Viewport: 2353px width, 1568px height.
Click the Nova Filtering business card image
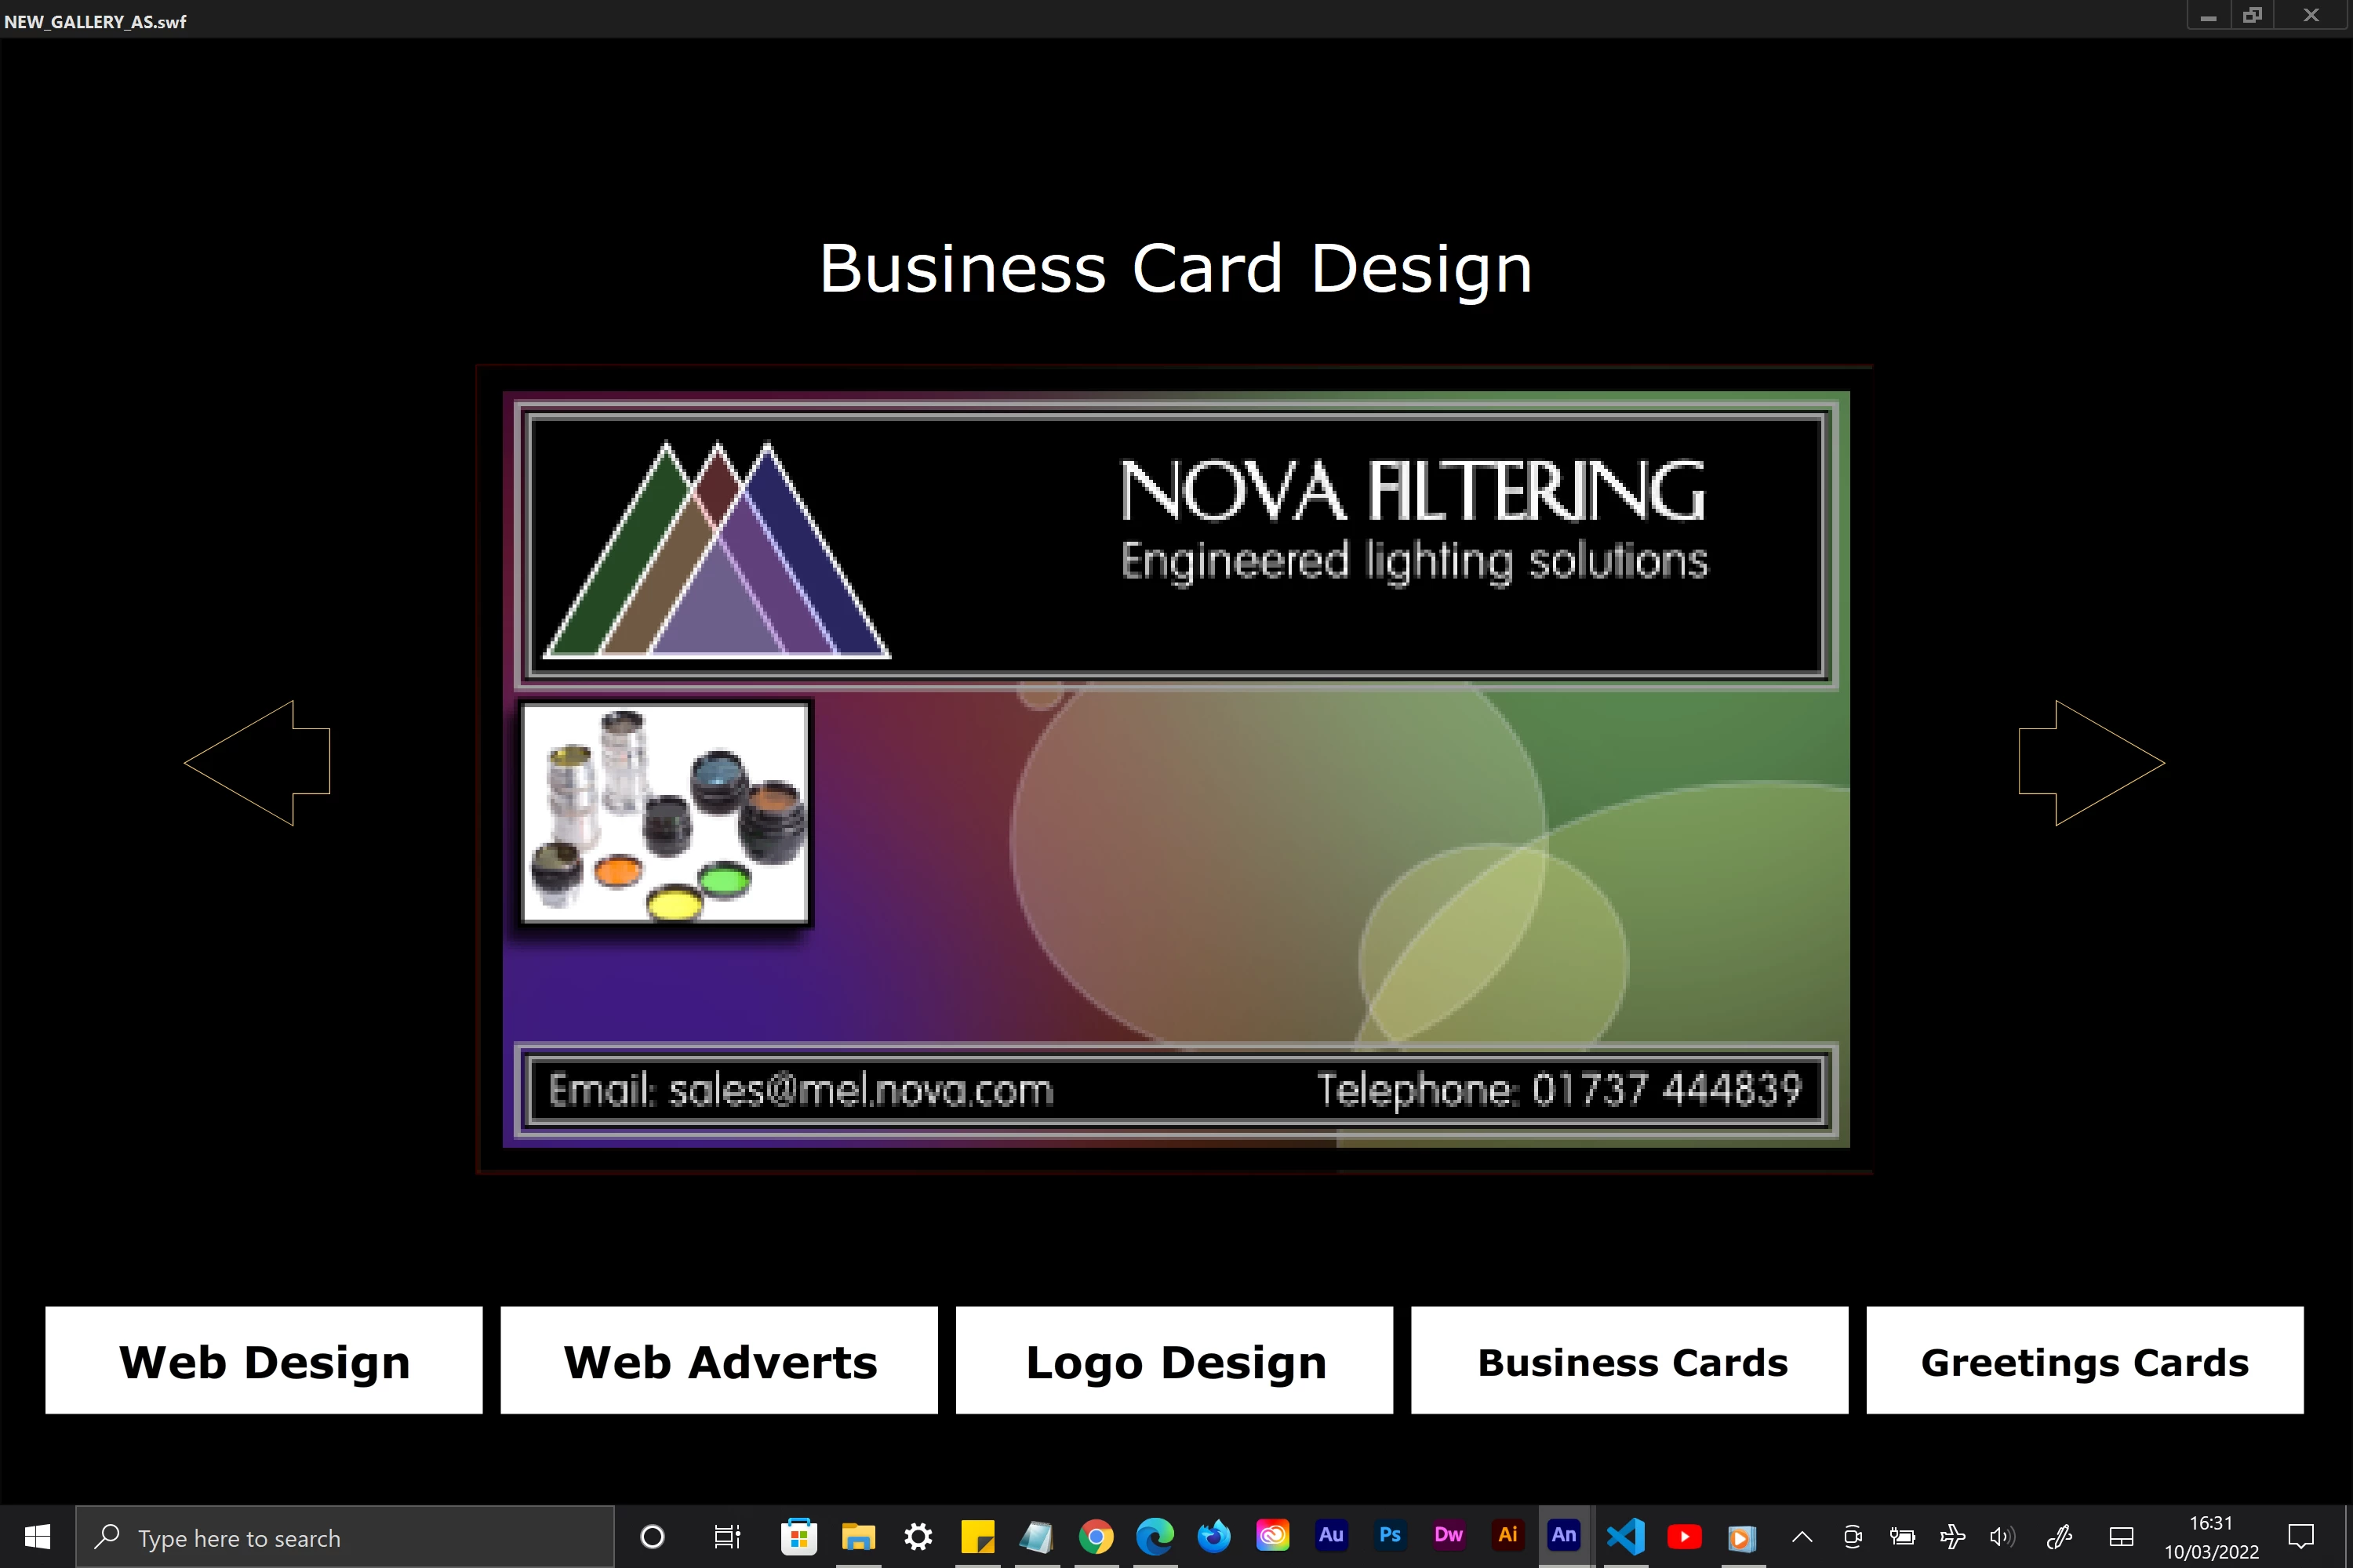(1176, 768)
